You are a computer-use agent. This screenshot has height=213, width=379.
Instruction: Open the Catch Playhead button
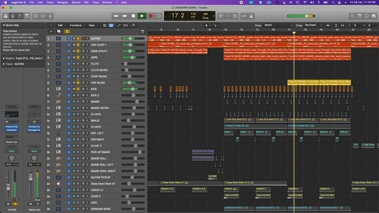[133, 25]
